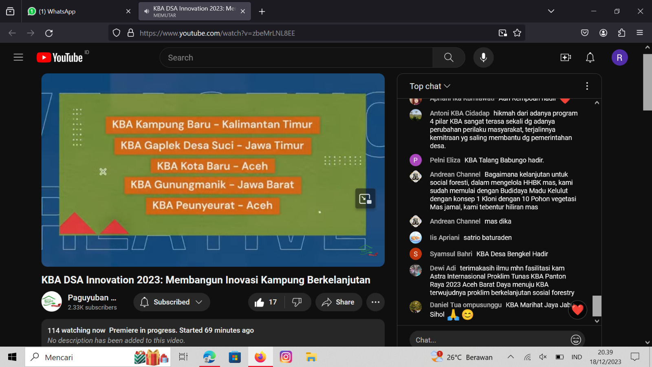Click the YouTube voice search microphone
The height and width of the screenshot is (367, 652).
click(483, 57)
